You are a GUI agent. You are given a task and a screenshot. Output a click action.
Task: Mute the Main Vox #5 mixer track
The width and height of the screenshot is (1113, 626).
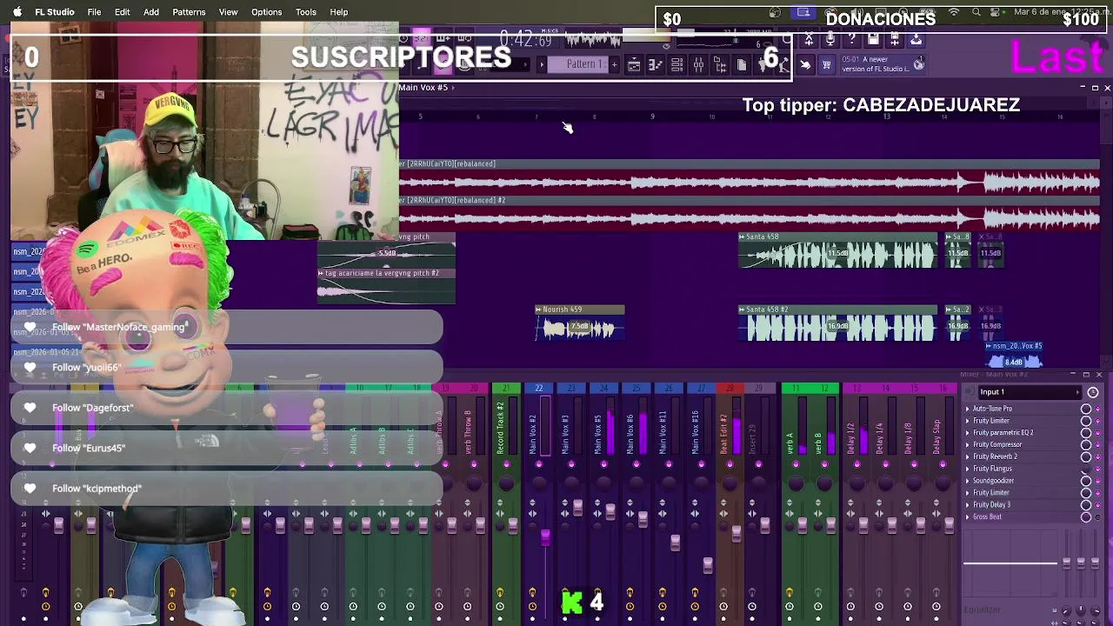tap(603, 464)
